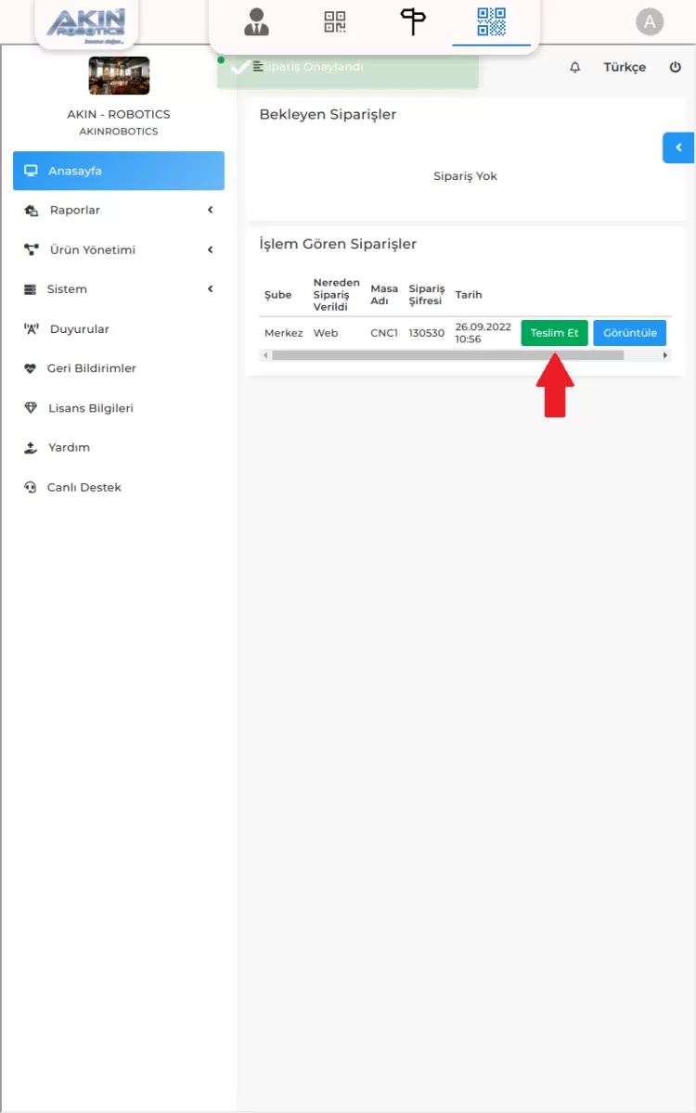Open Geri Bildirimler feedback page
This screenshot has width=696, height=1113.
(x=91, y=368)
